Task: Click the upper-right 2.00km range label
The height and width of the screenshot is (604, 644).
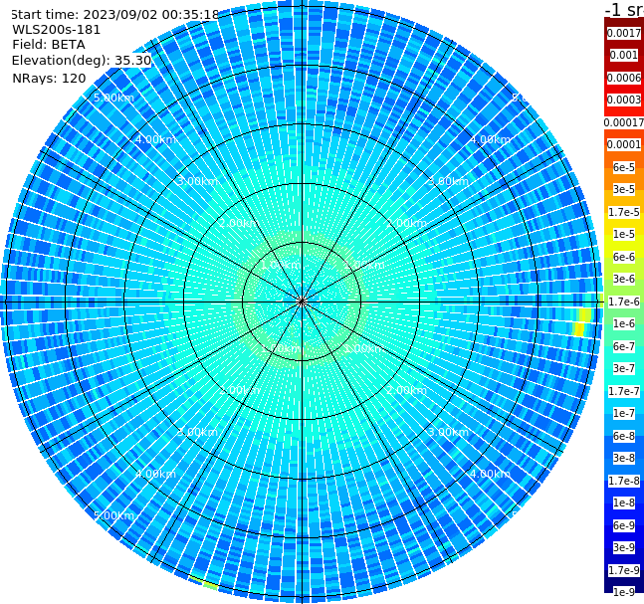Action: (406, 223)
